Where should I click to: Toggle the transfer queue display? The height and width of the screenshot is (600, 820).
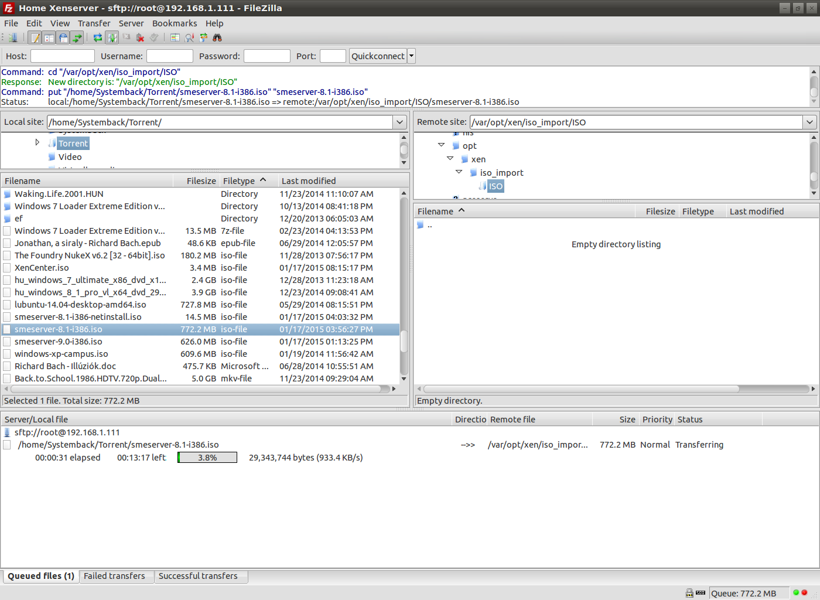click(77, 37)
